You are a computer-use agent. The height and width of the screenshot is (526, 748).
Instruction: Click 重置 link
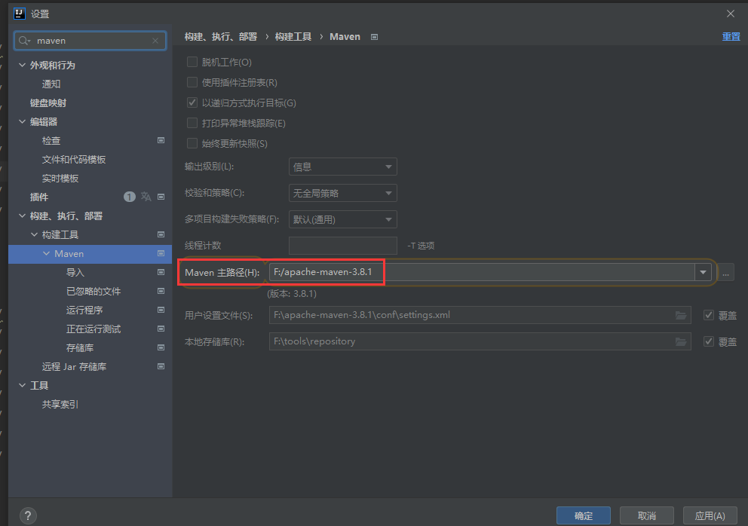pos(731,37)
